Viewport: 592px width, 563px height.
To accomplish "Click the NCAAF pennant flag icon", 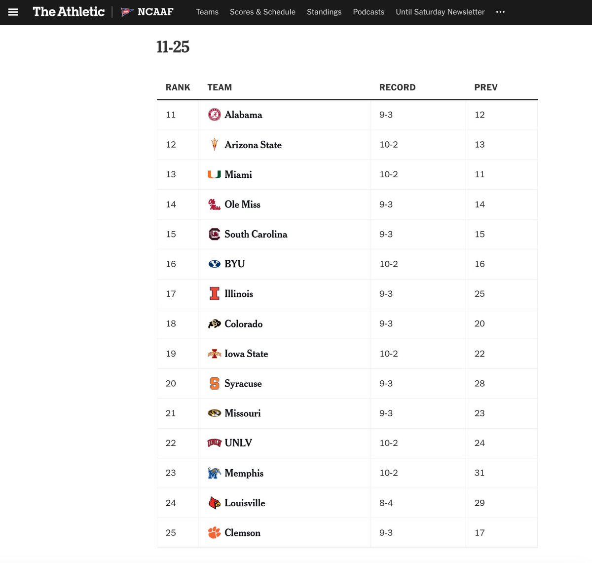I will (x=126, y=11).
